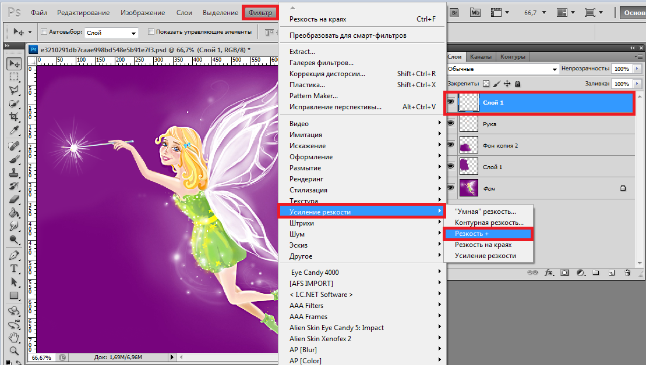Toggle lock transparent pixels
Screen dimensions: 646x365
(x=486, y=84)
